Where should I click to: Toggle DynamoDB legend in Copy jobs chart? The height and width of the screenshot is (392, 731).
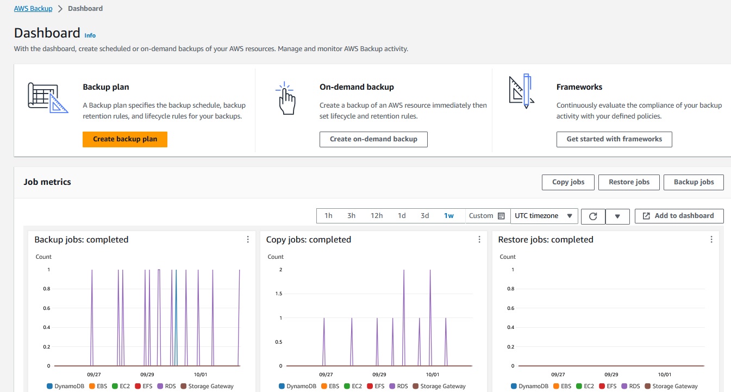click(x=297, y=387)
